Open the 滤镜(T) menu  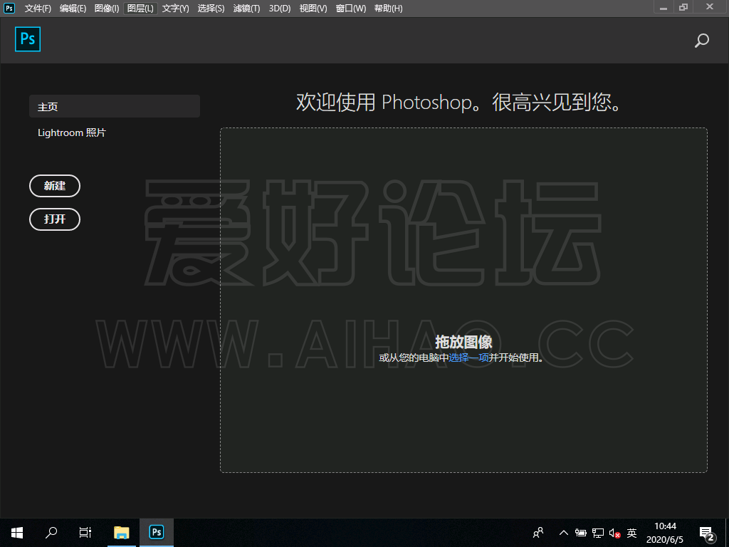(x=247, y=9)
